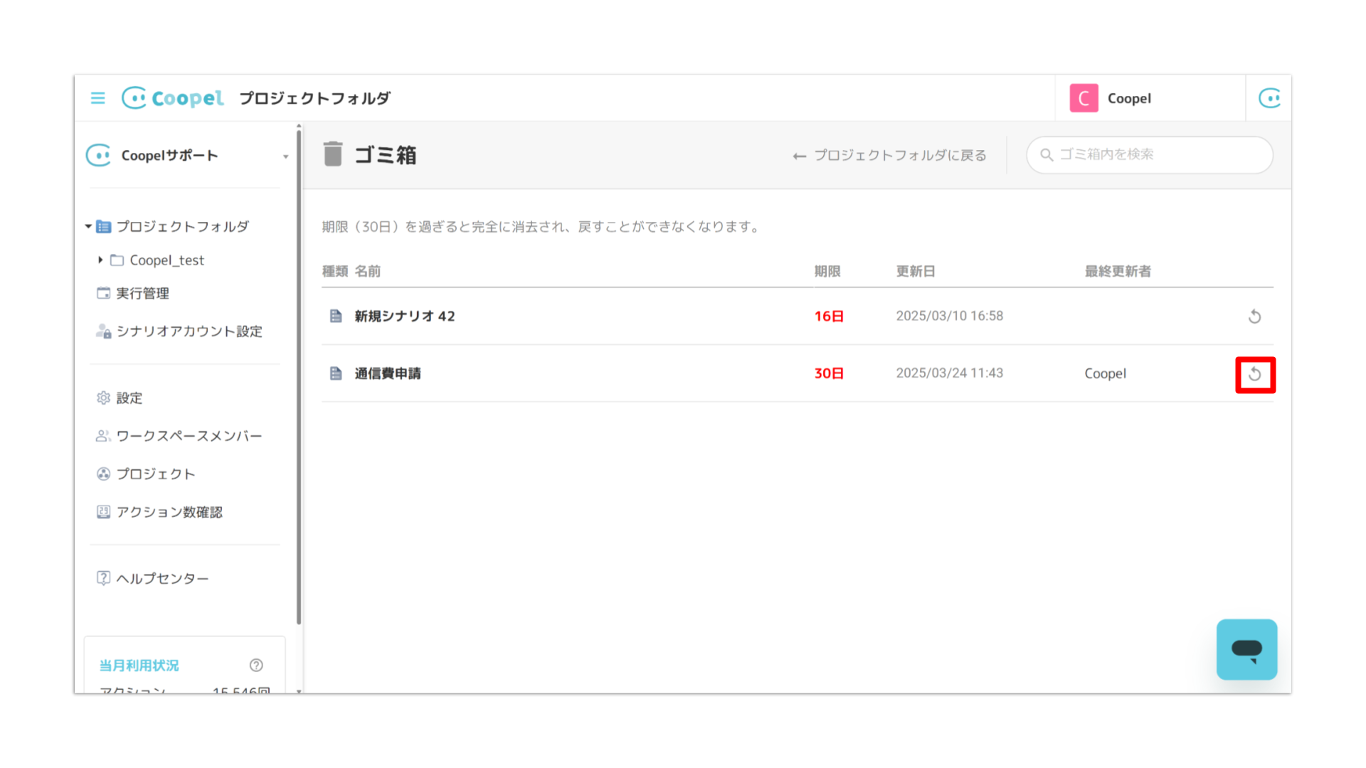
Task: Open 設定 in the sidebar
Action: click(129, 398)
